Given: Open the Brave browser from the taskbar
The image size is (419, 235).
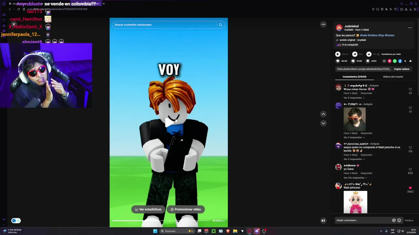Looking at the screenshot, I should pyautogui.click(x=228, y=231).
